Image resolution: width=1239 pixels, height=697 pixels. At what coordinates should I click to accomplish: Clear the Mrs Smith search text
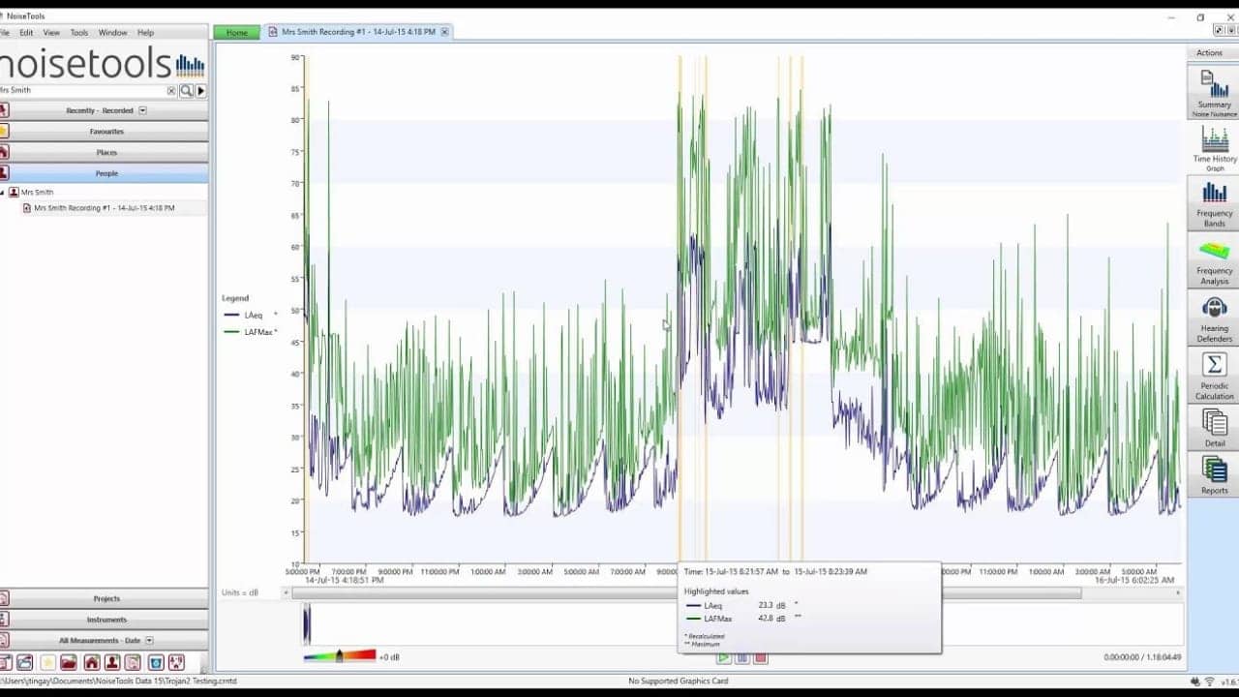point(171,90)
